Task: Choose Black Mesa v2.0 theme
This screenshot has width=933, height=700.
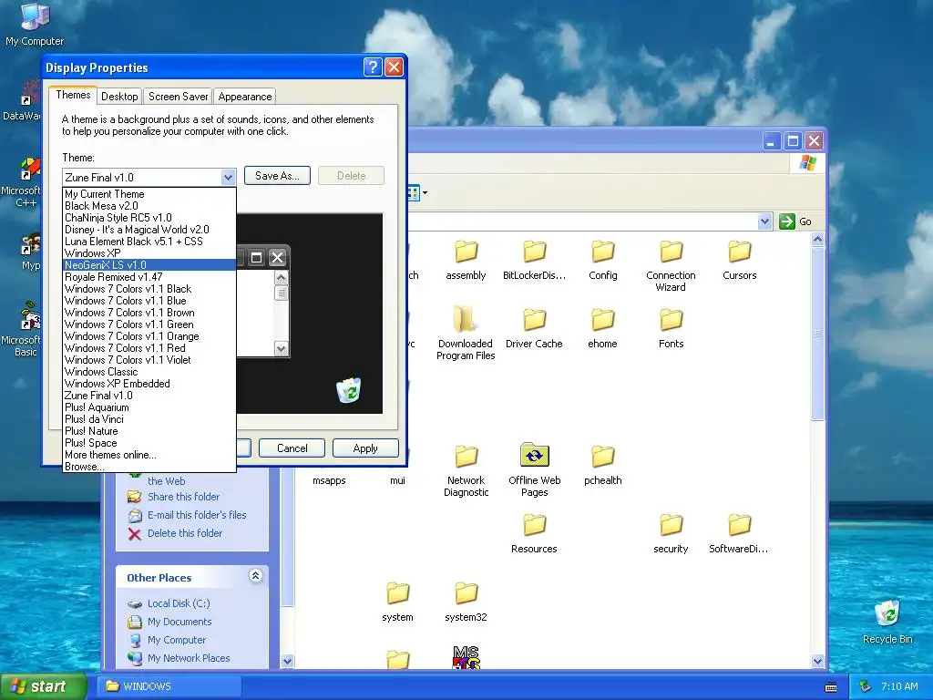Action: 149,206
